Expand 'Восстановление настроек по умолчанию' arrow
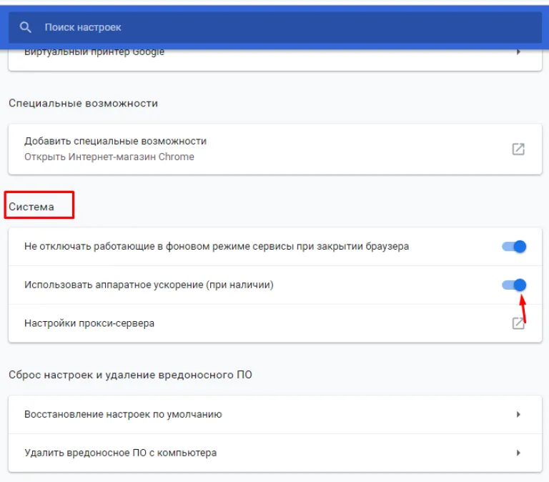Image resolution: width=549 pixels, height=482 pixels. coord(518,414)
